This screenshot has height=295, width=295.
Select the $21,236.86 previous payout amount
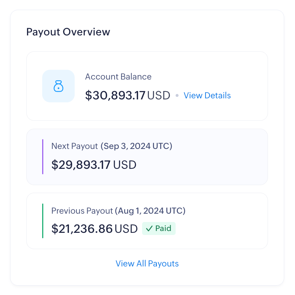(x=82, y=229)
